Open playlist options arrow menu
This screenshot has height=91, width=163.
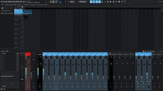1,5
